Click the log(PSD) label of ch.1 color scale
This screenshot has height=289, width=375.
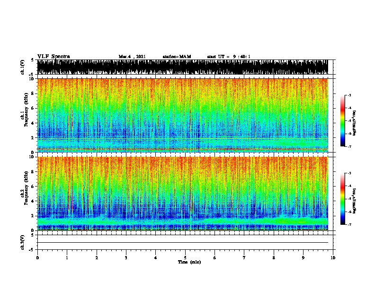coord(355,123)
